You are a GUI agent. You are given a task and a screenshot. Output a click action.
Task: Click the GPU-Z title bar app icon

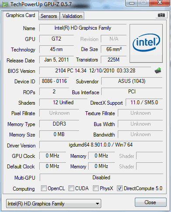pyautogui.click(x=5, y=5)
